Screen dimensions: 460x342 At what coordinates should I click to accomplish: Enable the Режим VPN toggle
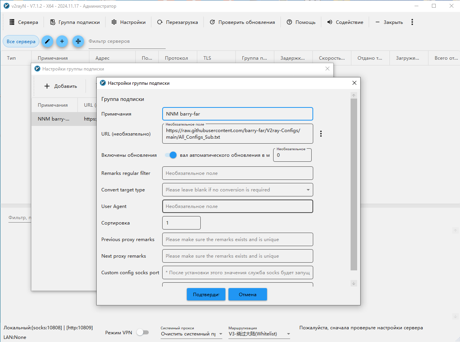[x=143, y=332]
